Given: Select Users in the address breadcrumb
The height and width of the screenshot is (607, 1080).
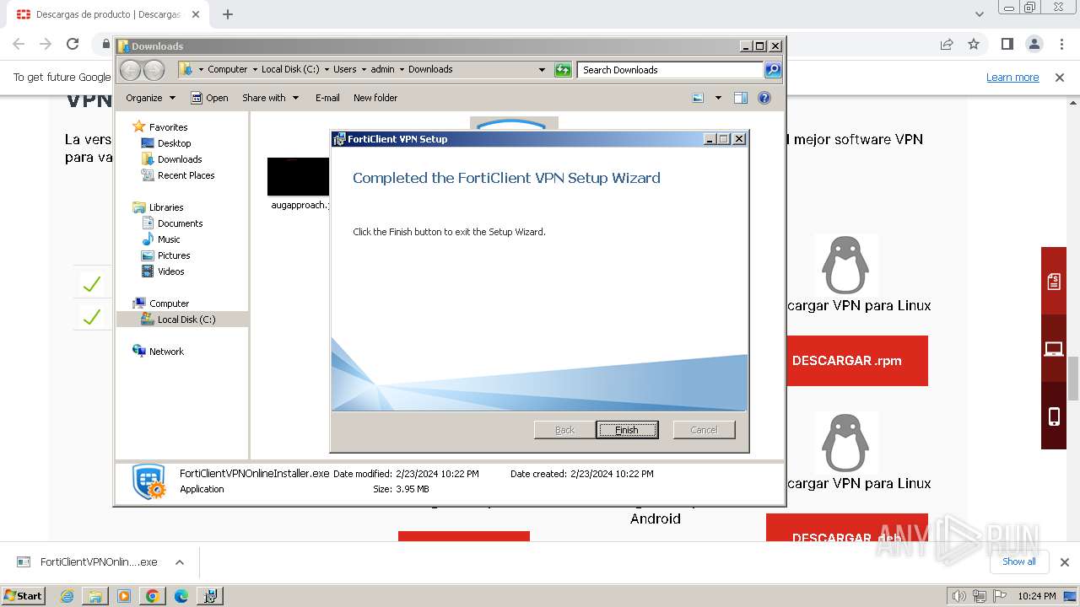Looking at the screenshot, I should coord(344,69).
